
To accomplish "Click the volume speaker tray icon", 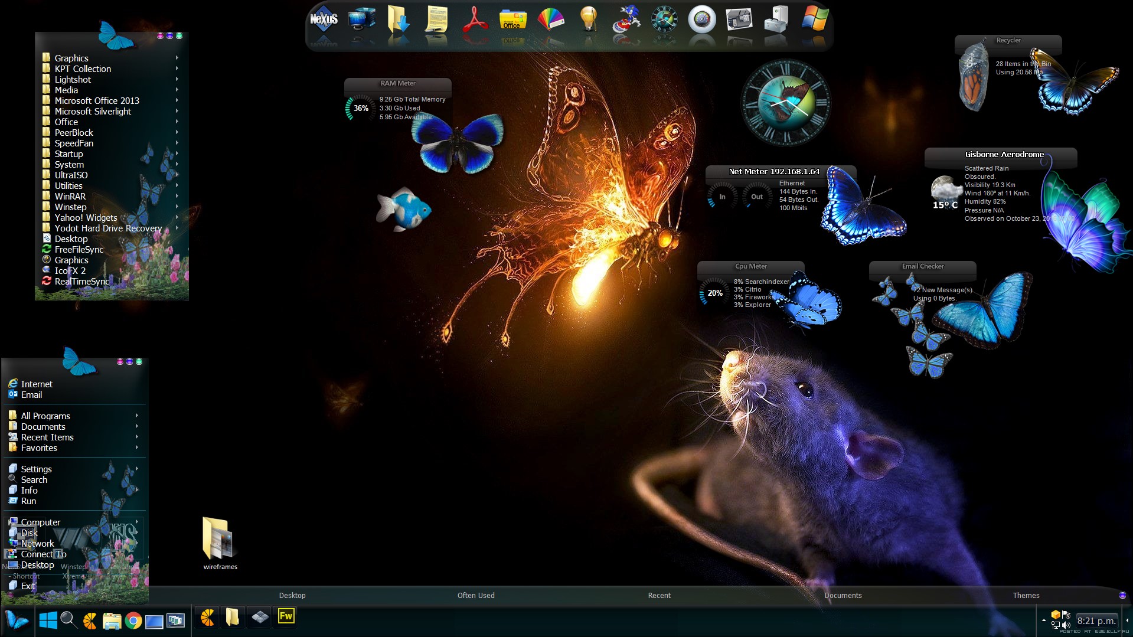I will point(1066,625).
